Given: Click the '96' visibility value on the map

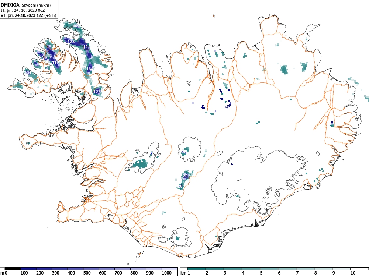Looking at the screenshot, I should tap(45, 57).
